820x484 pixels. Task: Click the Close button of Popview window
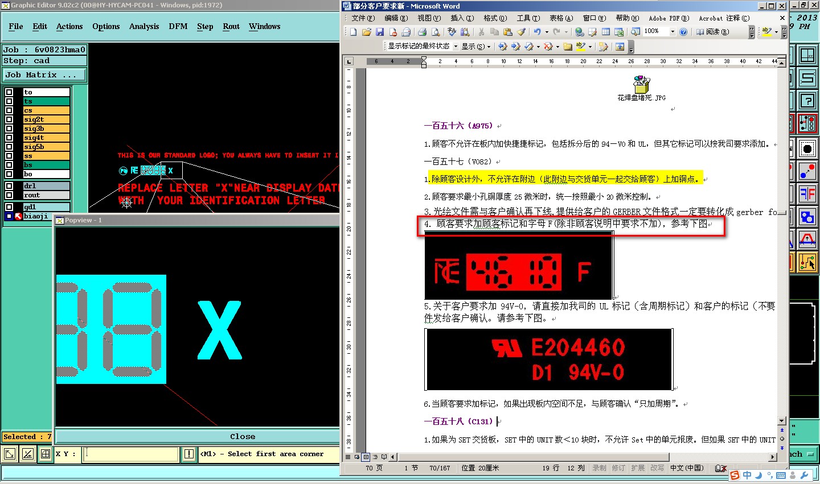pos(243,437)
